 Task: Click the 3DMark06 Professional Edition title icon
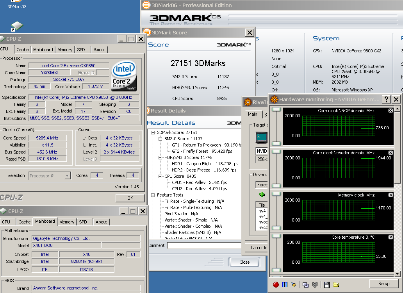(146, 5)
